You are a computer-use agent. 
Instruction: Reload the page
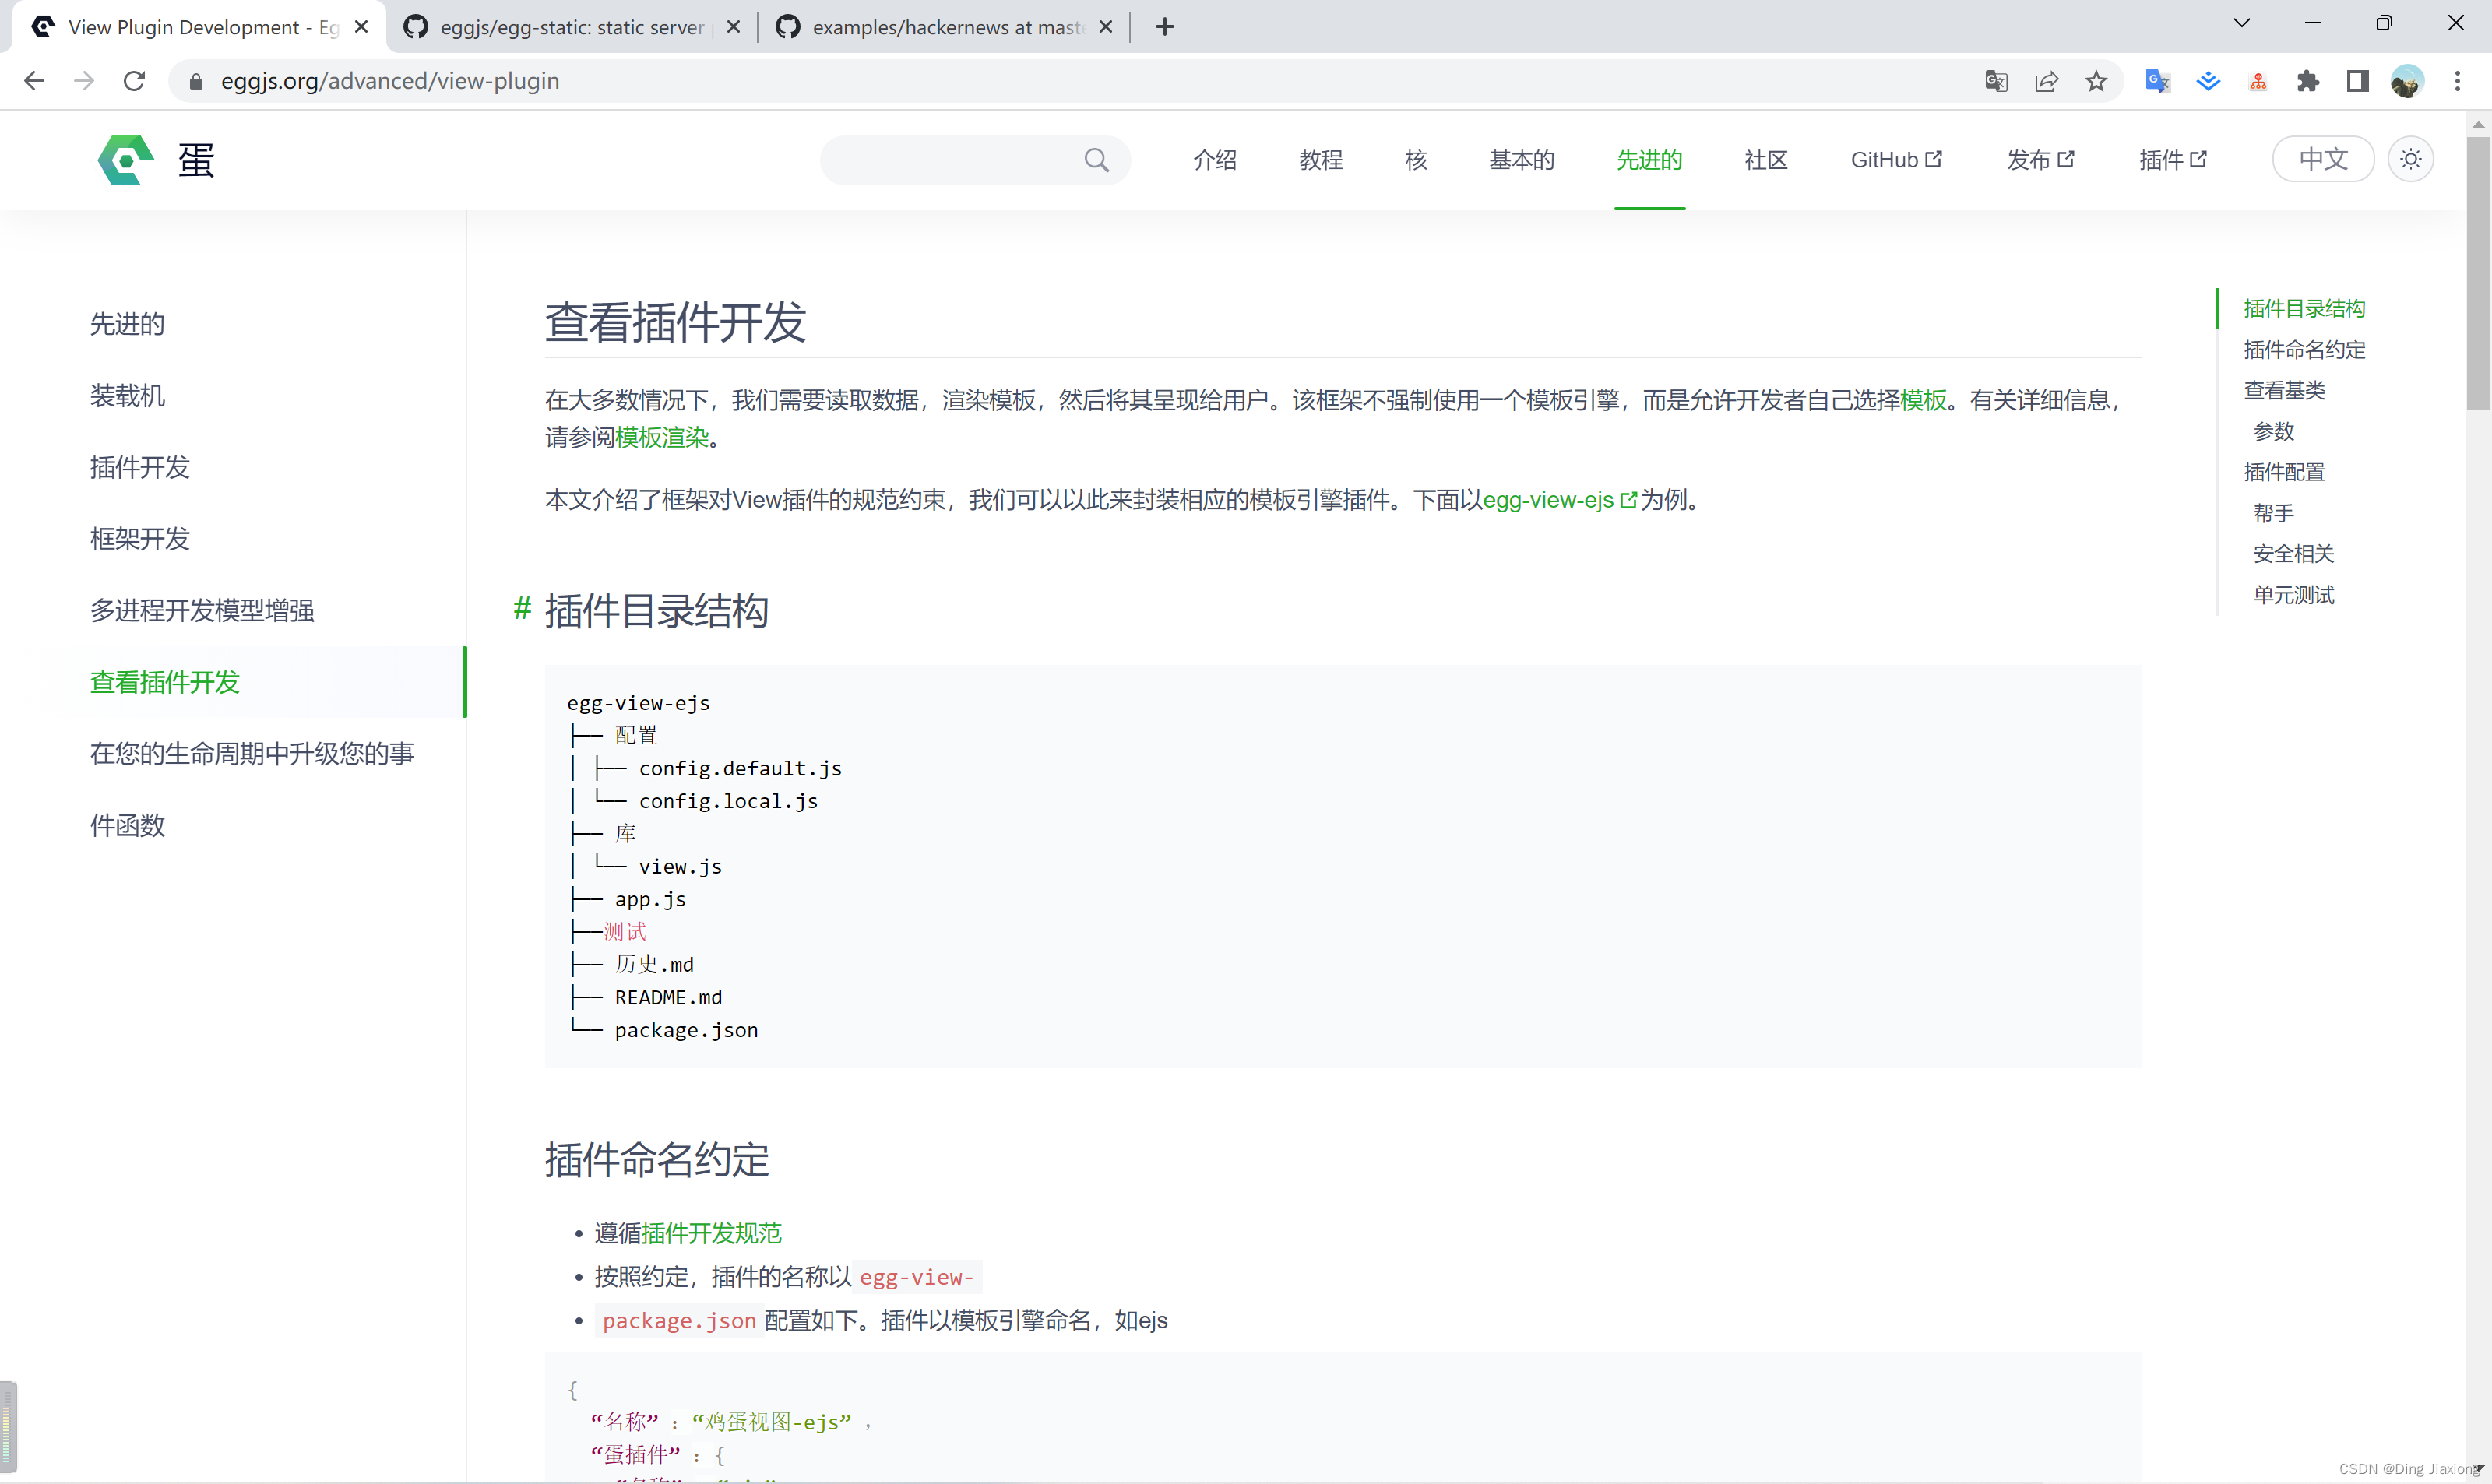134,81
